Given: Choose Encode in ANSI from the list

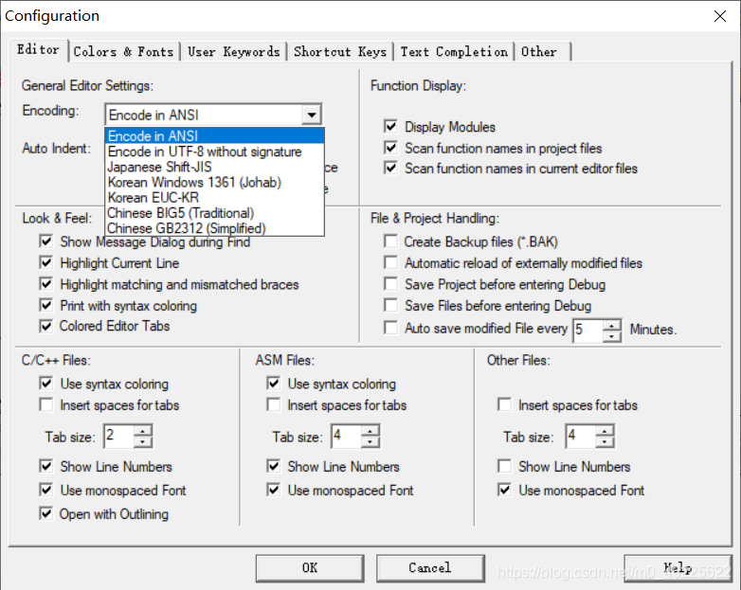Looking at the screenshot, I should point(214,136).
